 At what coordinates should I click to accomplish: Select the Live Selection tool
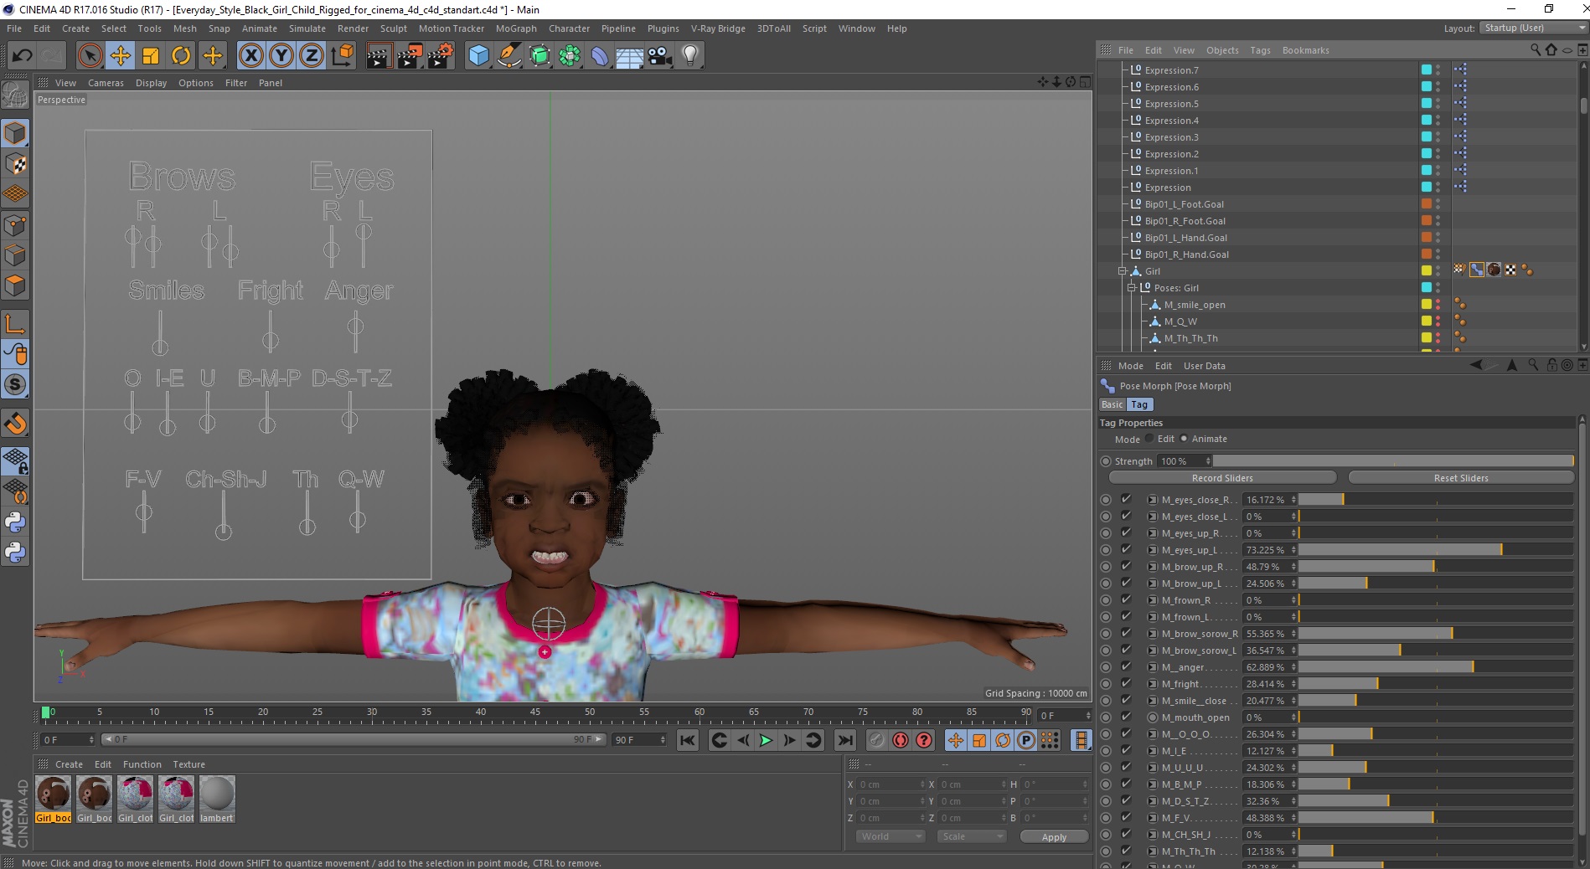[x=90, y=56]
